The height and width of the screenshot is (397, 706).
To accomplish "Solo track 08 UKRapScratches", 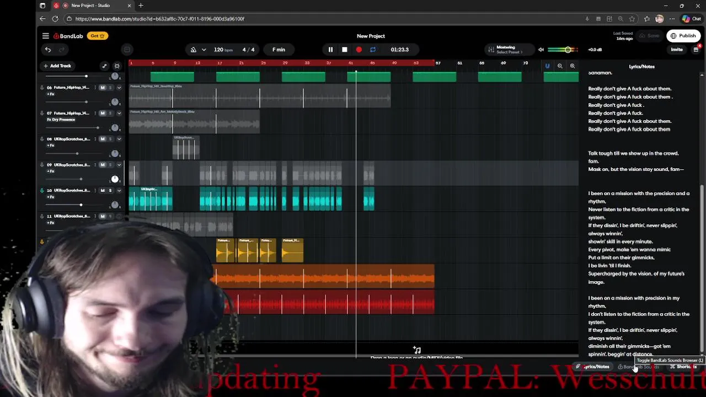I will [110, 139].
